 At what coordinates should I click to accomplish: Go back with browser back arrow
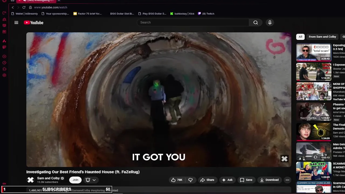(13, 8)
